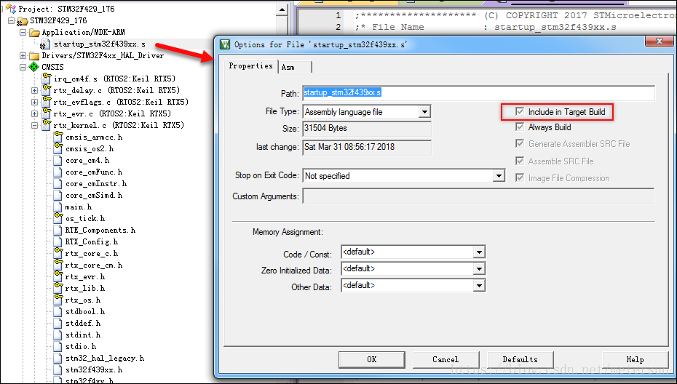The width and height of the screenshot is (677, 384).
Task: Click the STM32F429_176 target folder icon
Action: [x=23, y=20]
